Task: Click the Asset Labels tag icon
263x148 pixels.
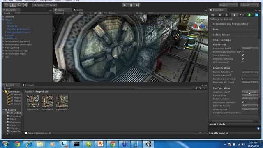Action: 258,129
